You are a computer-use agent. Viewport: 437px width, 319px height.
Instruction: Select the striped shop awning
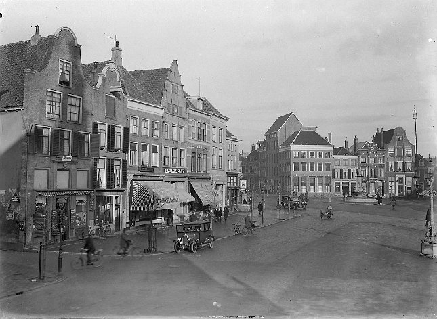pos(142,195)
